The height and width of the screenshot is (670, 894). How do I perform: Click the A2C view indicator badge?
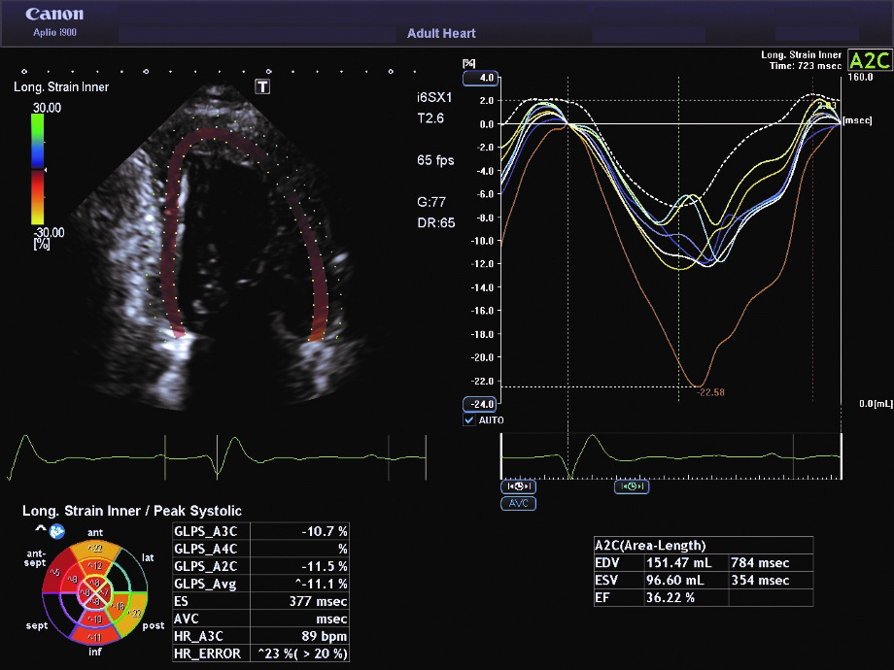coord(869,60)
